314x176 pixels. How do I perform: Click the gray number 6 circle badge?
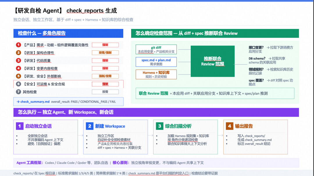coord(18,84)
